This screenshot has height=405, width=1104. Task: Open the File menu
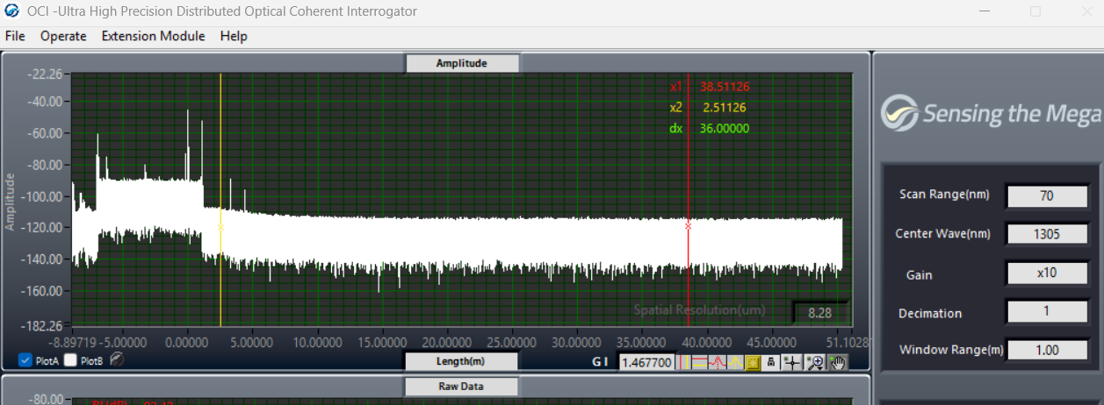tap(15, 36)
